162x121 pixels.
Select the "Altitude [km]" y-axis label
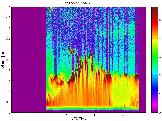tap(3, 60)
